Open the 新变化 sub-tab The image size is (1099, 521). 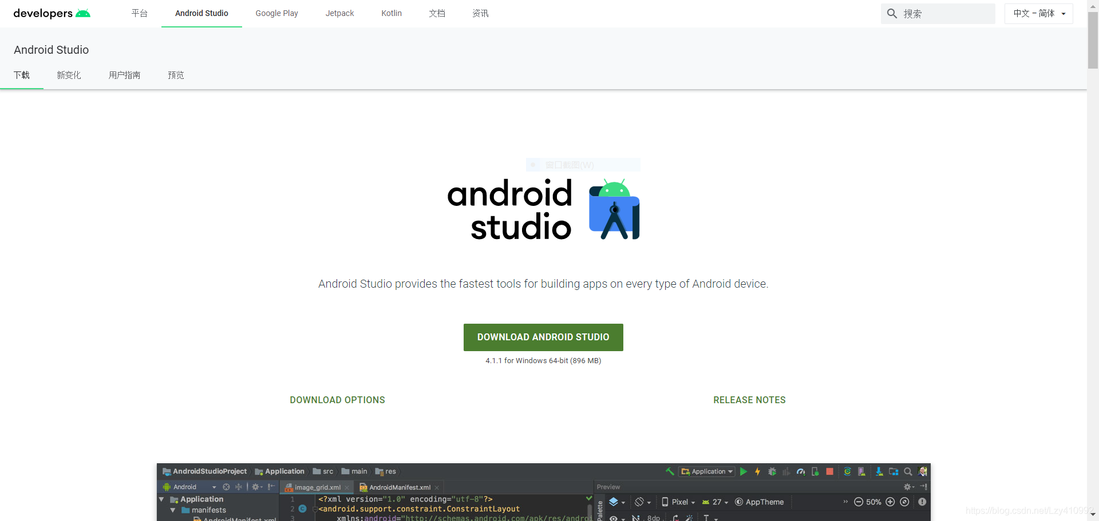(x=69, y=75)
